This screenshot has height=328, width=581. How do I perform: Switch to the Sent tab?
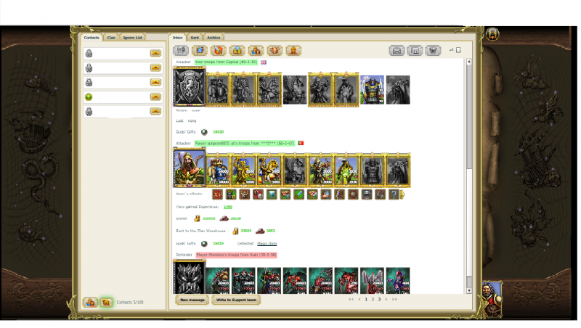pyautogui.click(x=195, y=37)
